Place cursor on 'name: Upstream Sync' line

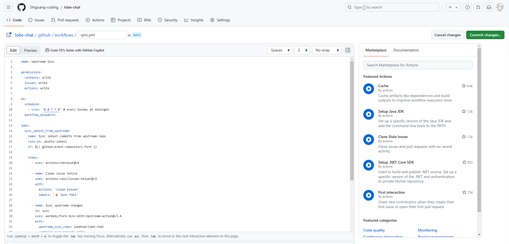coord(38,62)
